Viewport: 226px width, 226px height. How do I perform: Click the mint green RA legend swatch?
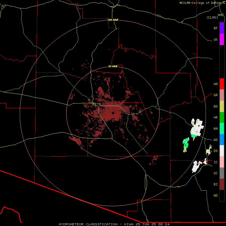(x=222, y=129)
